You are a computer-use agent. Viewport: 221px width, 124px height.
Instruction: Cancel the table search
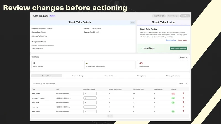(x=181, y=83)
